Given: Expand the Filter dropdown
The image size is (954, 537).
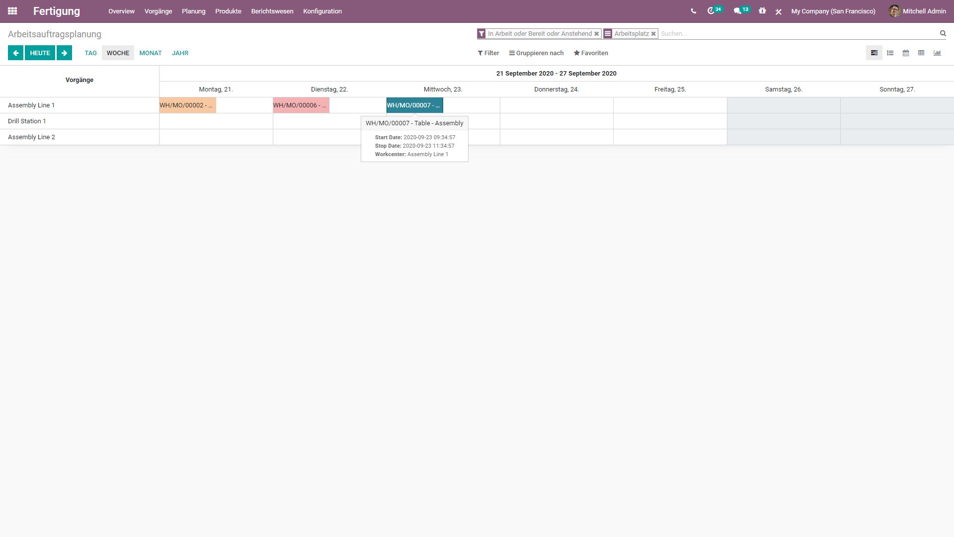Looking at the screenshot, I should pos(488,53).
